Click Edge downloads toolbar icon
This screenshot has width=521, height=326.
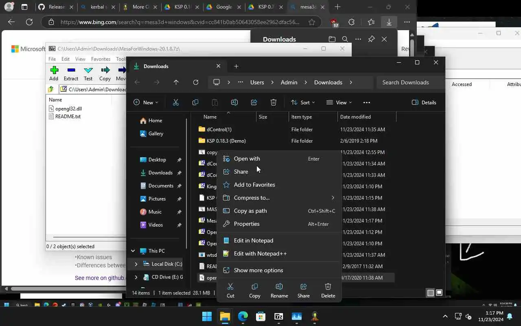pos(389,22)
